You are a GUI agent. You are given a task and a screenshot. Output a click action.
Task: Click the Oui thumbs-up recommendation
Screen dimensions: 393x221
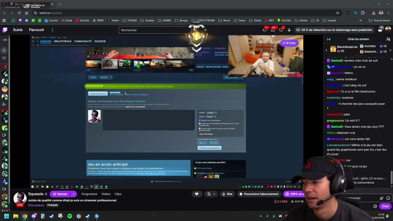point(203,143)
